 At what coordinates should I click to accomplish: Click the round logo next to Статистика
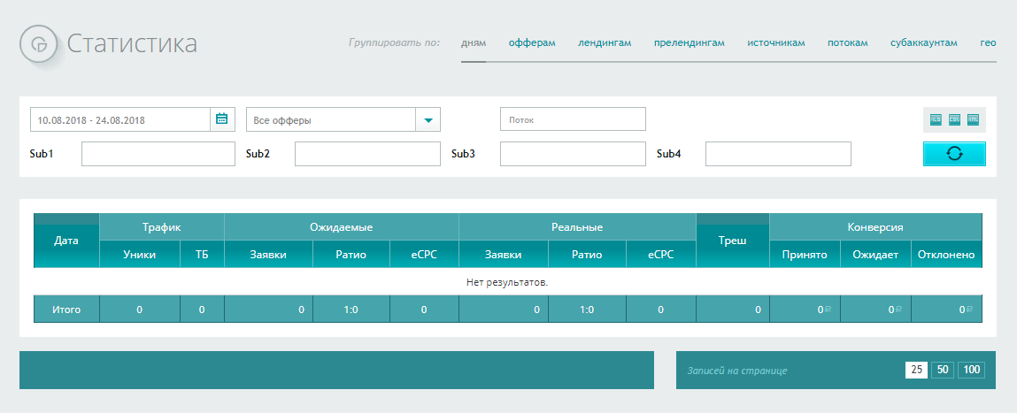(x=39, y=44)
